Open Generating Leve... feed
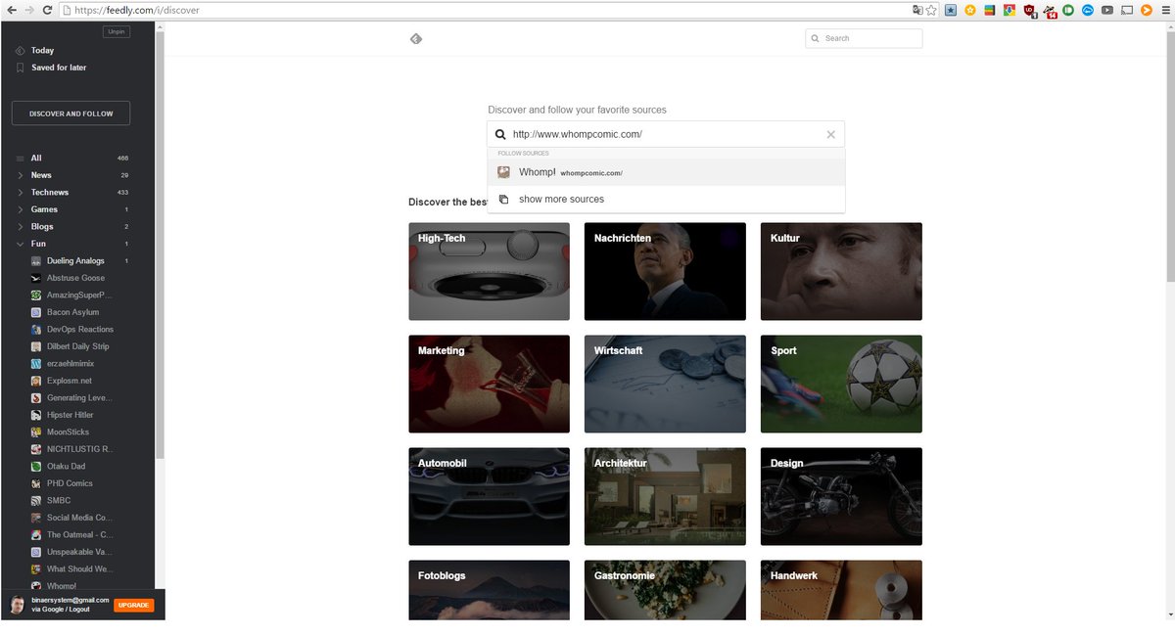Viewport: 1175px width, 636px height. pyautogui.click(x=79, y=398)
